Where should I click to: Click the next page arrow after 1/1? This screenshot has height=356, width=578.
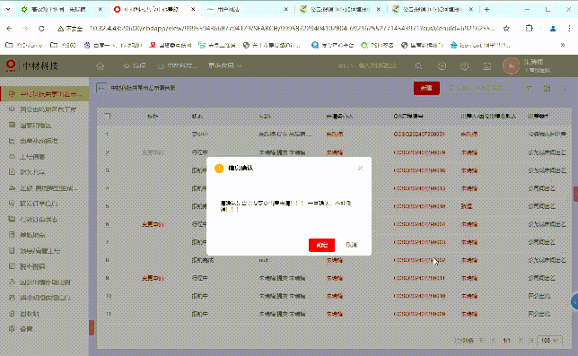[x=521, y=341]
